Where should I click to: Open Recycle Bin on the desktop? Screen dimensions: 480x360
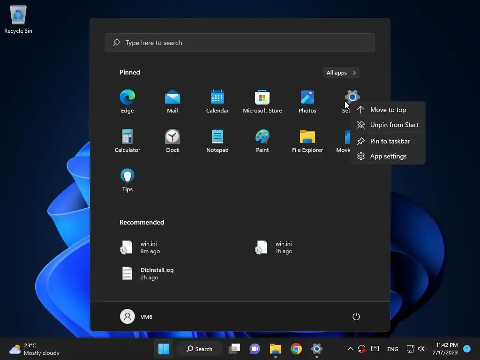pyautogui.click(x=18, y=19)
